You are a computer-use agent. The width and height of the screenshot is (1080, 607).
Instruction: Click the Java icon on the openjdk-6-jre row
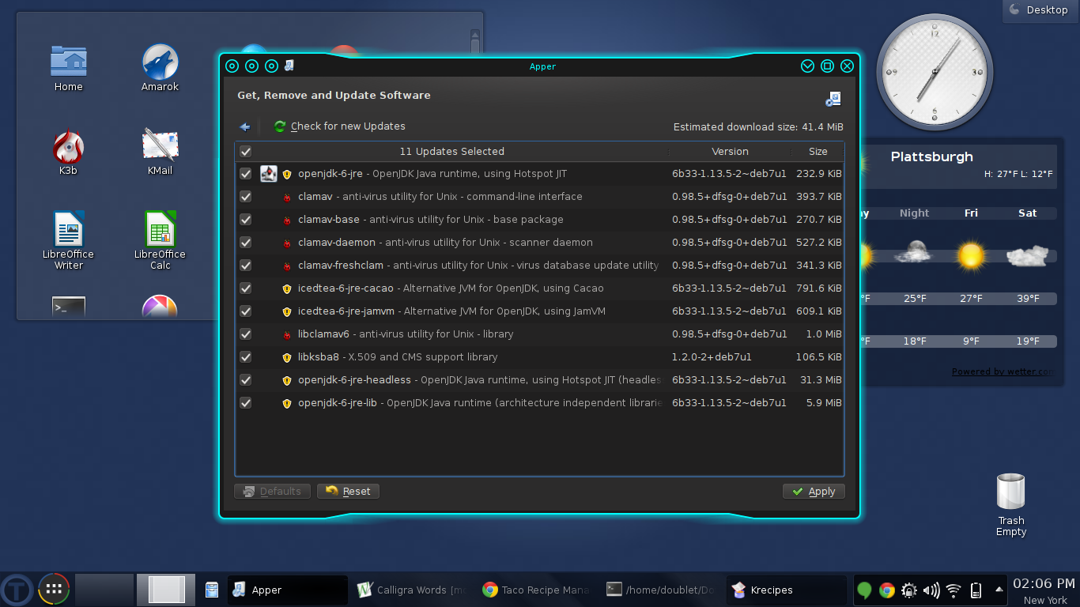(269, 174)
